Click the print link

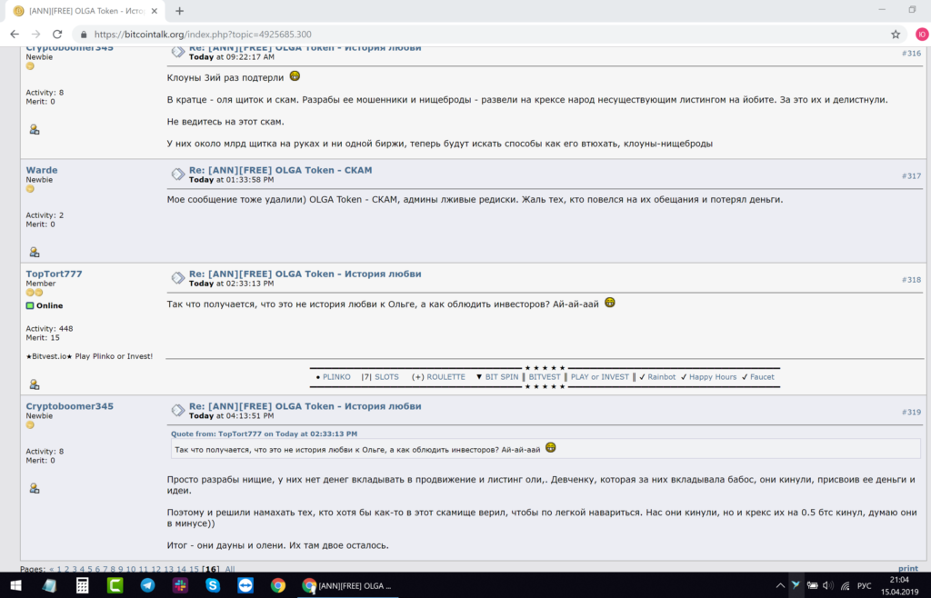[908, 569]
